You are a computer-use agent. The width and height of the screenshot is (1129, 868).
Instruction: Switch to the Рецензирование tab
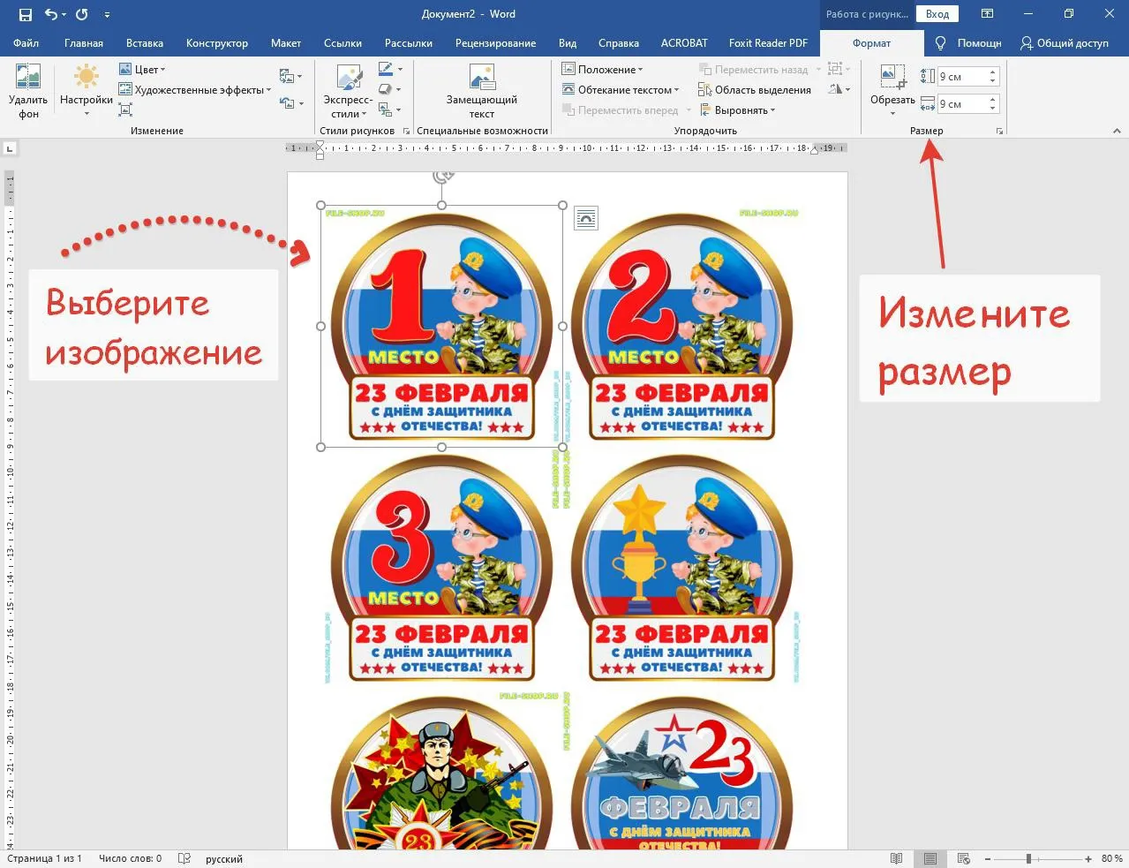pyautogui.click(x=495, y=43)
